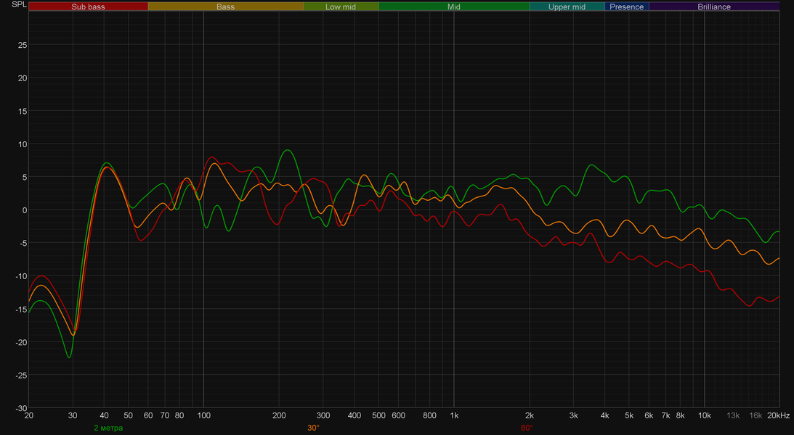This screenshot has width=794, height=435.
Task: Click the 20kHz frequency axis label
Action: pyautogui.click(x=779, y=416)
